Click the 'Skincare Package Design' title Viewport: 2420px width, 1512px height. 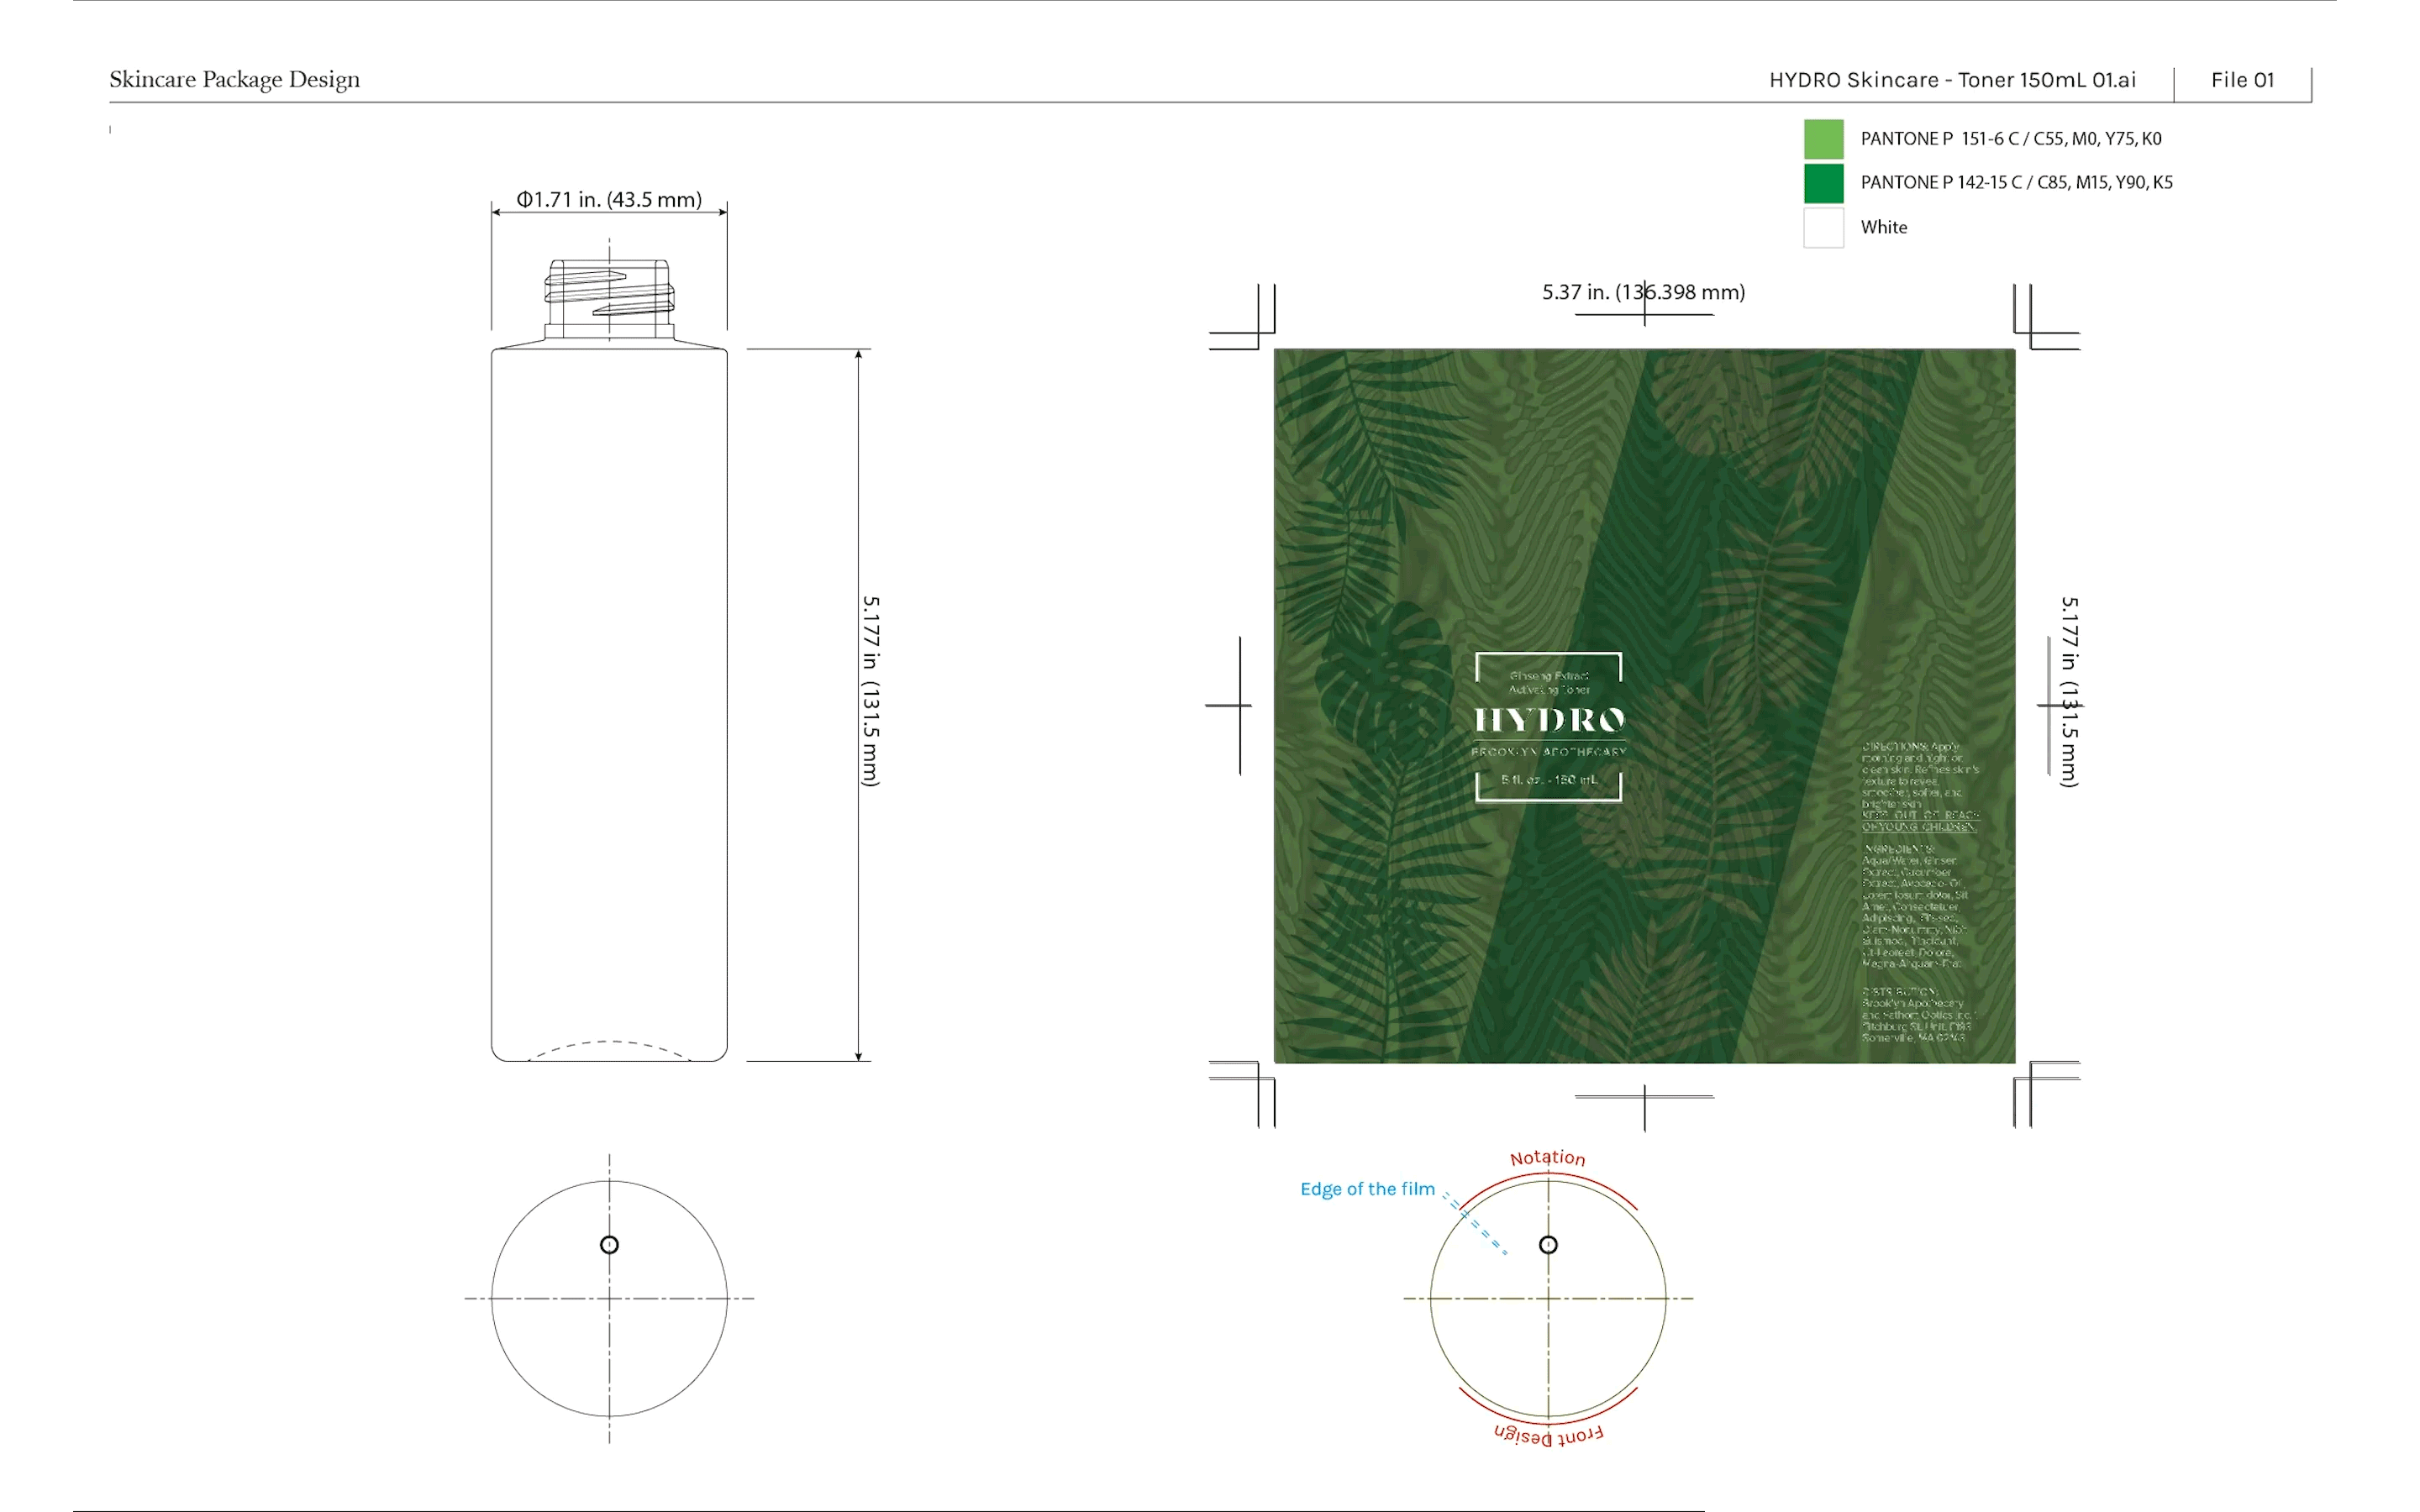234,80
